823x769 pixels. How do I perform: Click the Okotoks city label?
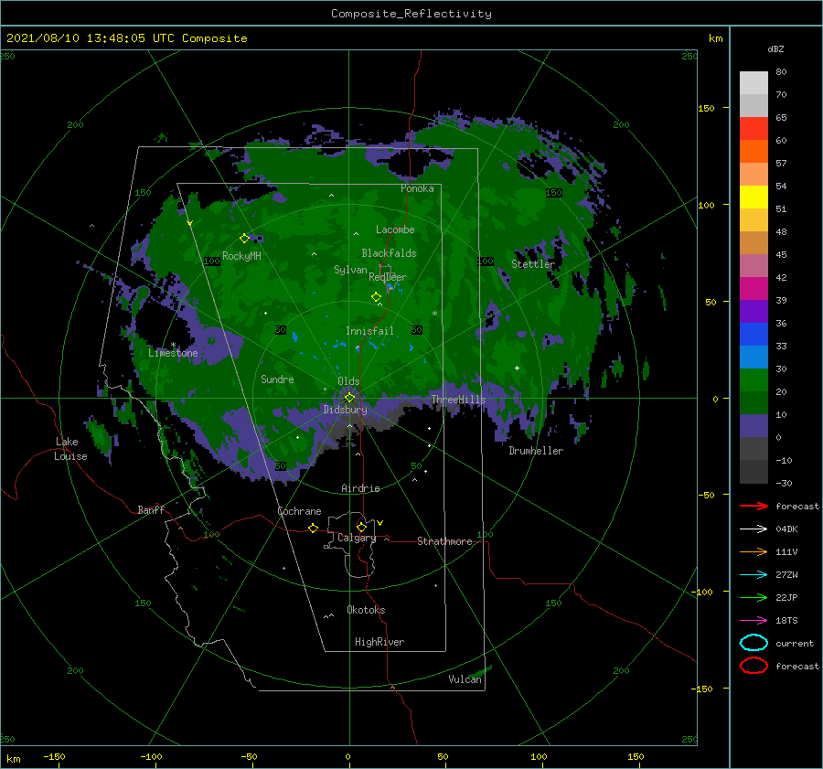pyautogui.click(x=366, y=610)
